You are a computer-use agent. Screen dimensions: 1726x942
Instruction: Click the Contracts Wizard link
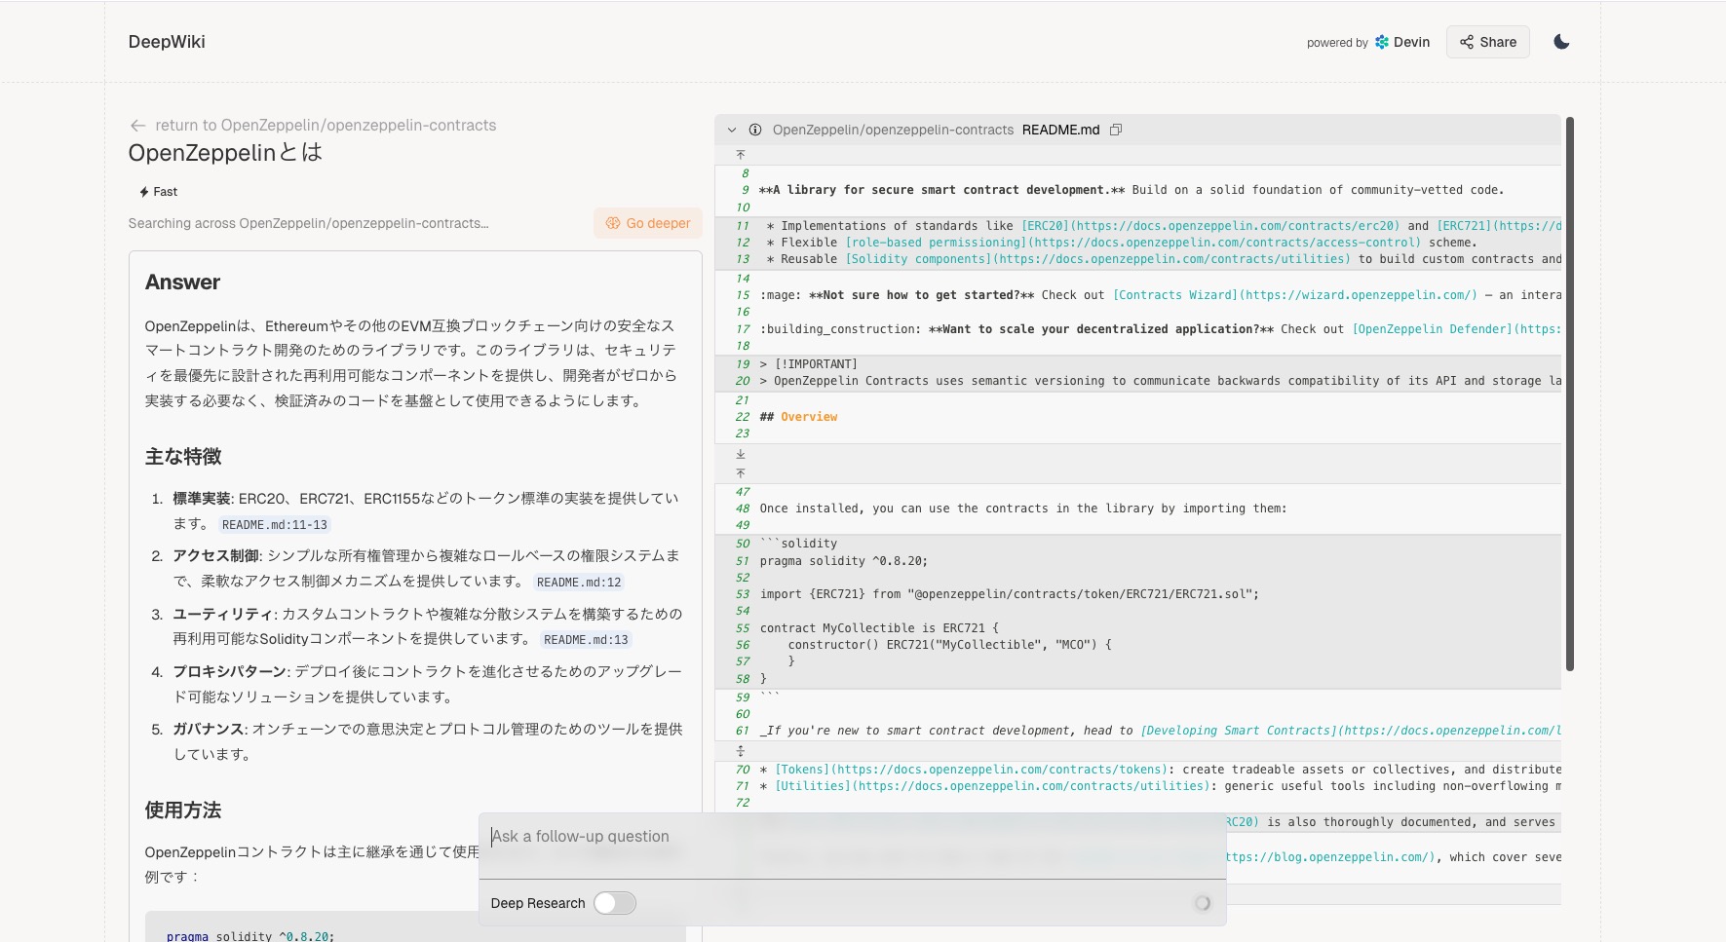[1295, 295]
